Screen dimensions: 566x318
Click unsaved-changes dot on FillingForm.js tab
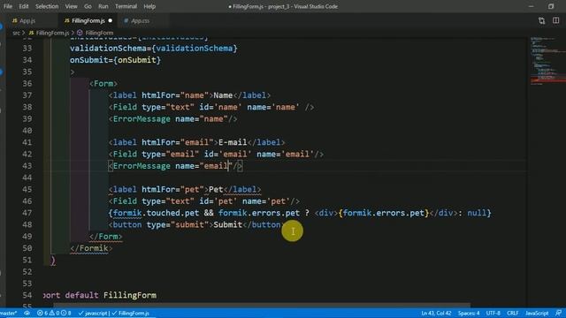(110, 21)
